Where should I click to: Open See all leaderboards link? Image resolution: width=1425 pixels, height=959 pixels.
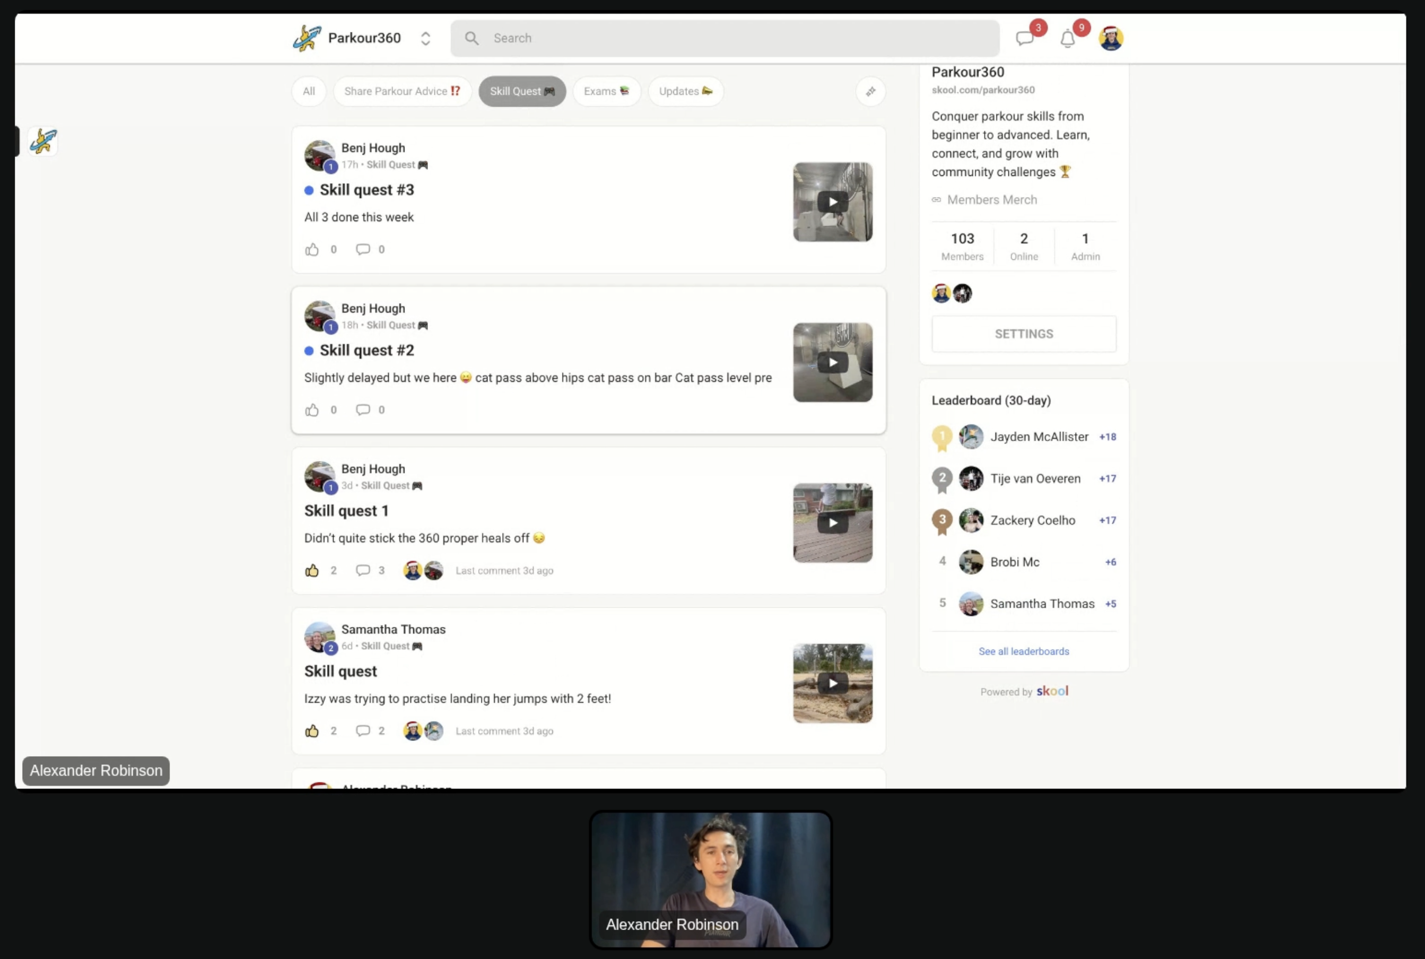[x=1023, y=651]
